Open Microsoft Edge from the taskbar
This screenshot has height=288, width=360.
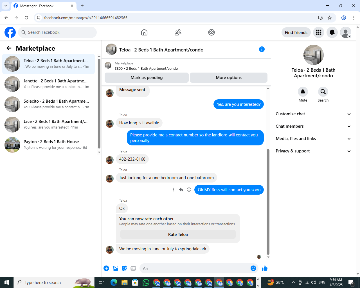click(x=114, y=282)
